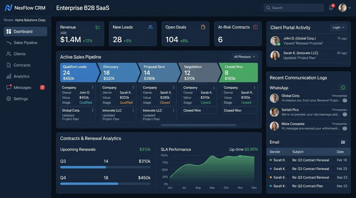
Task: Open the Re: Q3 Contract Plan email
Action: [308, 186]
